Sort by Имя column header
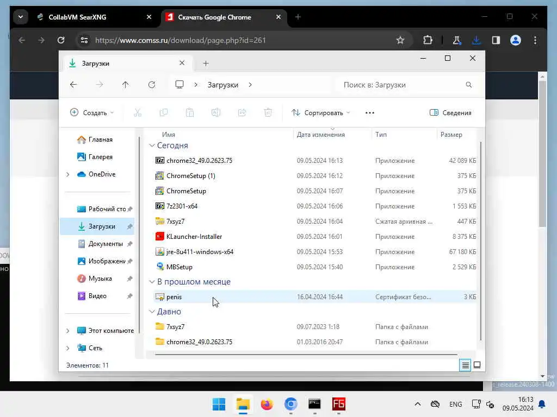 pos(169,135)
